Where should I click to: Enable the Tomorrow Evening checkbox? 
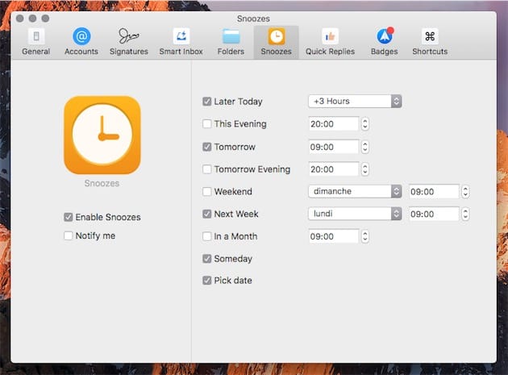(206, 169)
